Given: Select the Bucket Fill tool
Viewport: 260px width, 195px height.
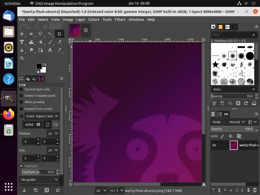Looking at the screenshot, I should click(40, 42).
